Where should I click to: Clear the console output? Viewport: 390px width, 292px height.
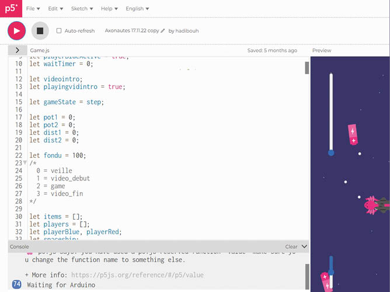tap(291, 247)
